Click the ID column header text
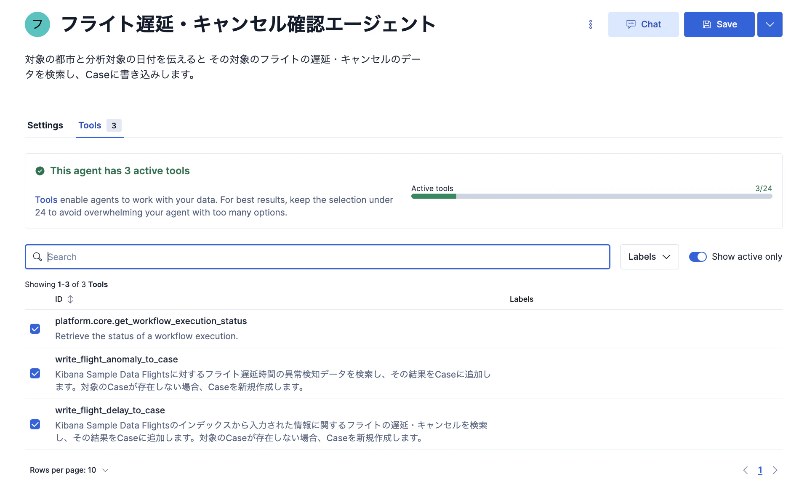Image resolution: width=799 pixels, height=495 pixels. coord(59,299)
